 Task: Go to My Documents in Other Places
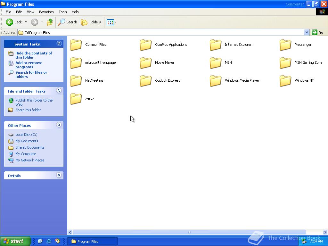27,141
